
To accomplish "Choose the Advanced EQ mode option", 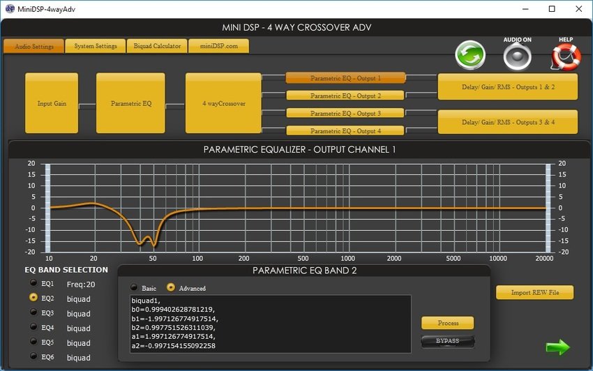I will click(171, 287).
